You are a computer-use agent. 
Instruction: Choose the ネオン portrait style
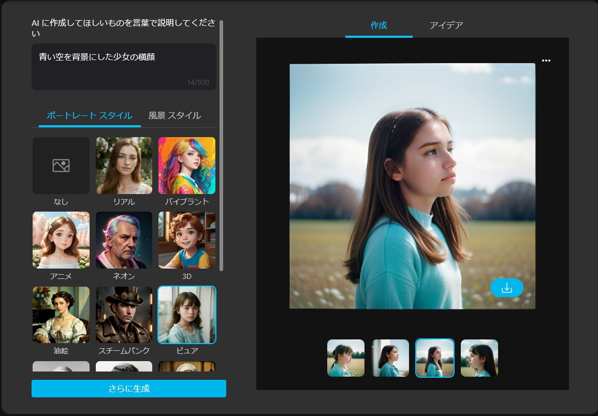[x=124, y=240]
